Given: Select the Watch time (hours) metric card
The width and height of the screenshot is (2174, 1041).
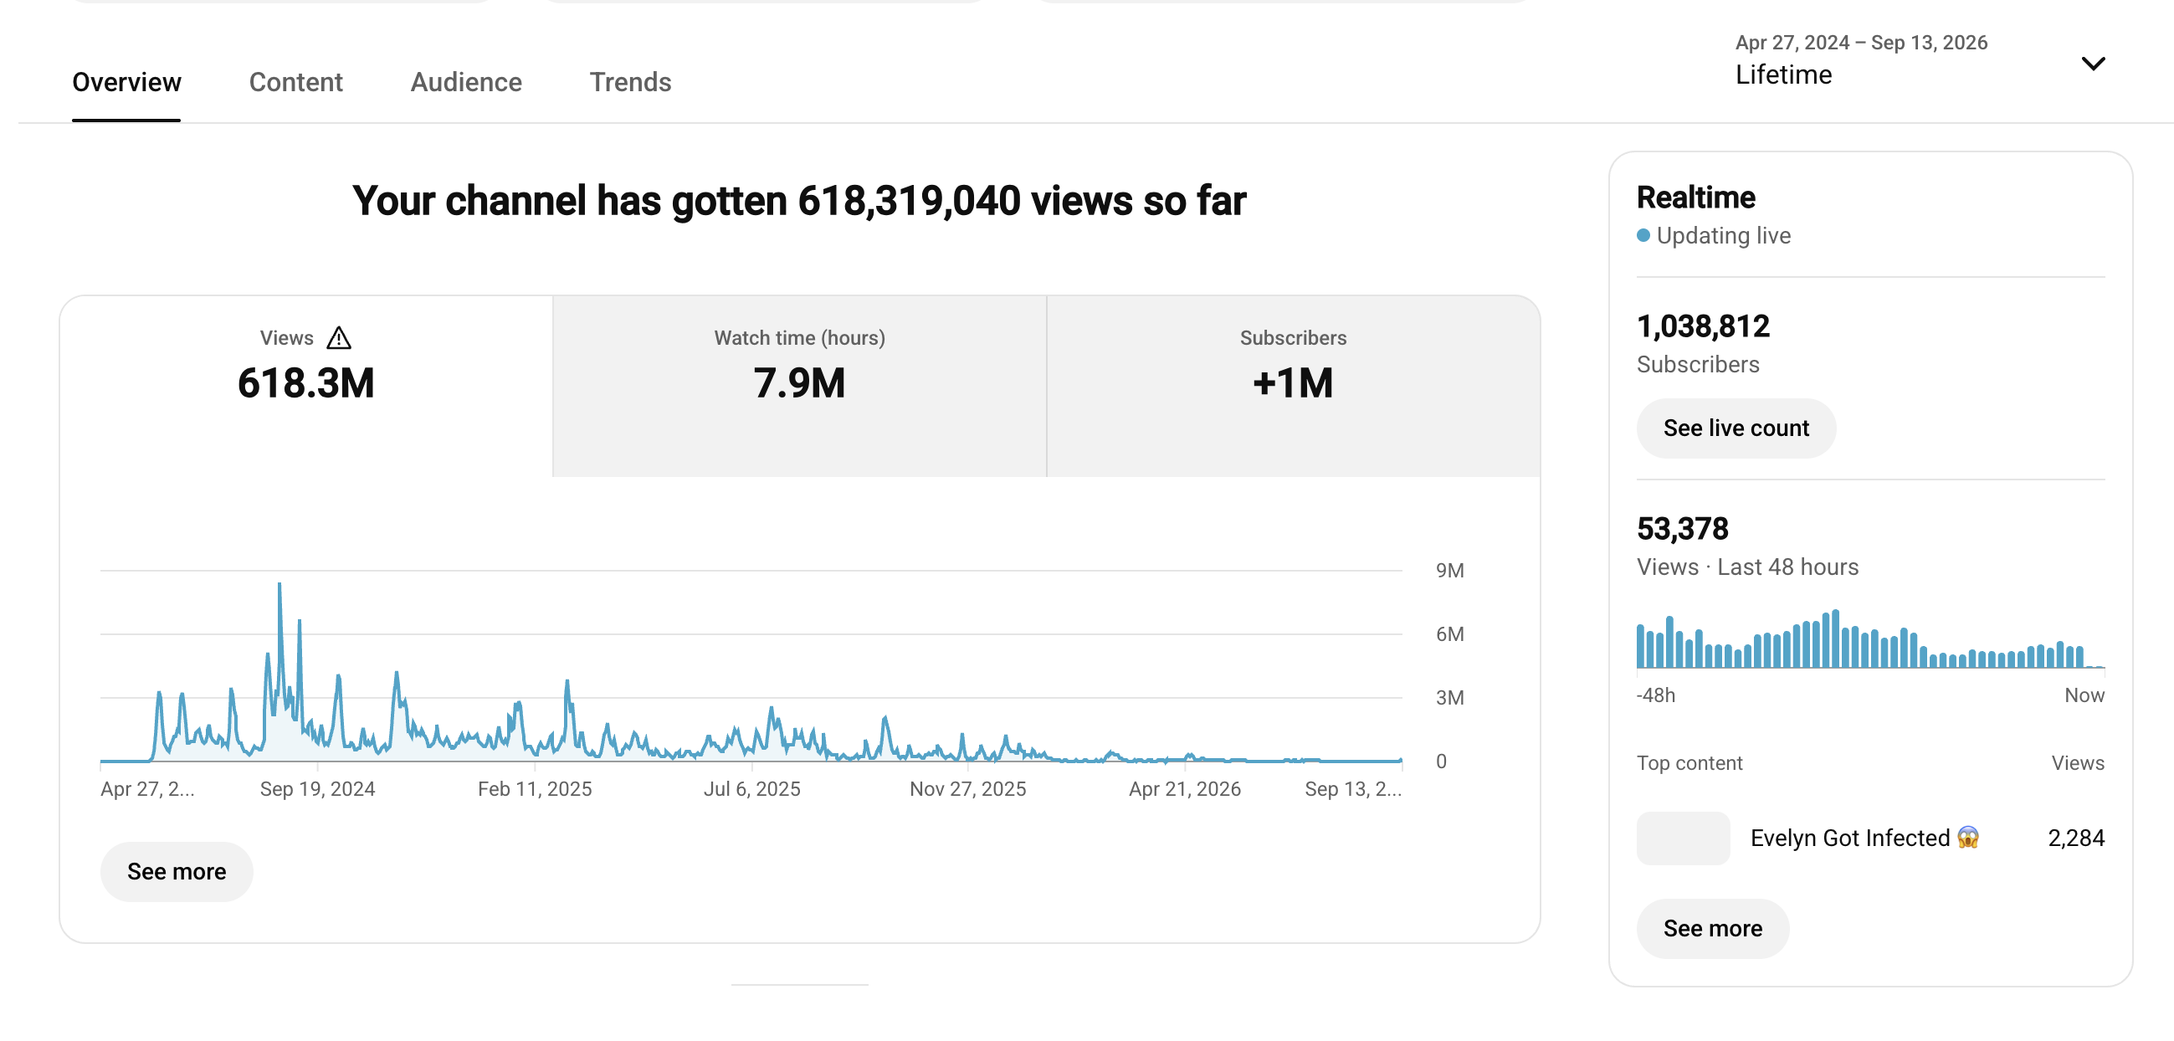Looking at the screenshot, I should (799, 386).
